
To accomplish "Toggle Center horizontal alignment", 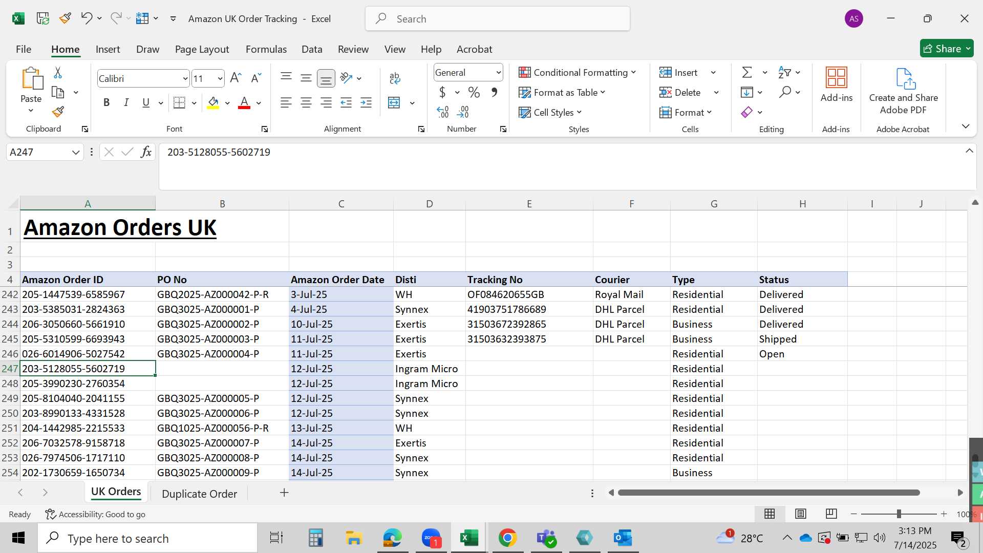I will pos(306,102).
